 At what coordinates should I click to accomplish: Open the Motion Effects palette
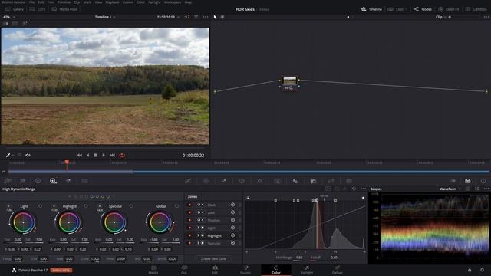pyautogui.click(x=84, y=181)
